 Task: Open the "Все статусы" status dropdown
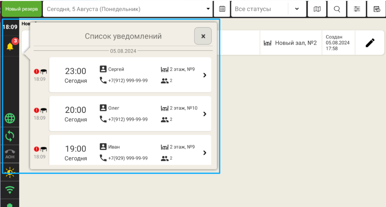click(297, 9)
